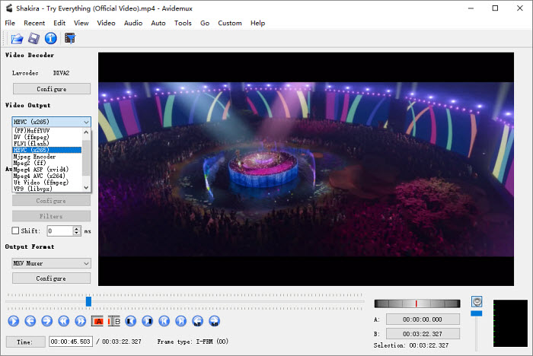
Task: Open the Edit menu
Action: pyautogui.click(x=59, y=23)
